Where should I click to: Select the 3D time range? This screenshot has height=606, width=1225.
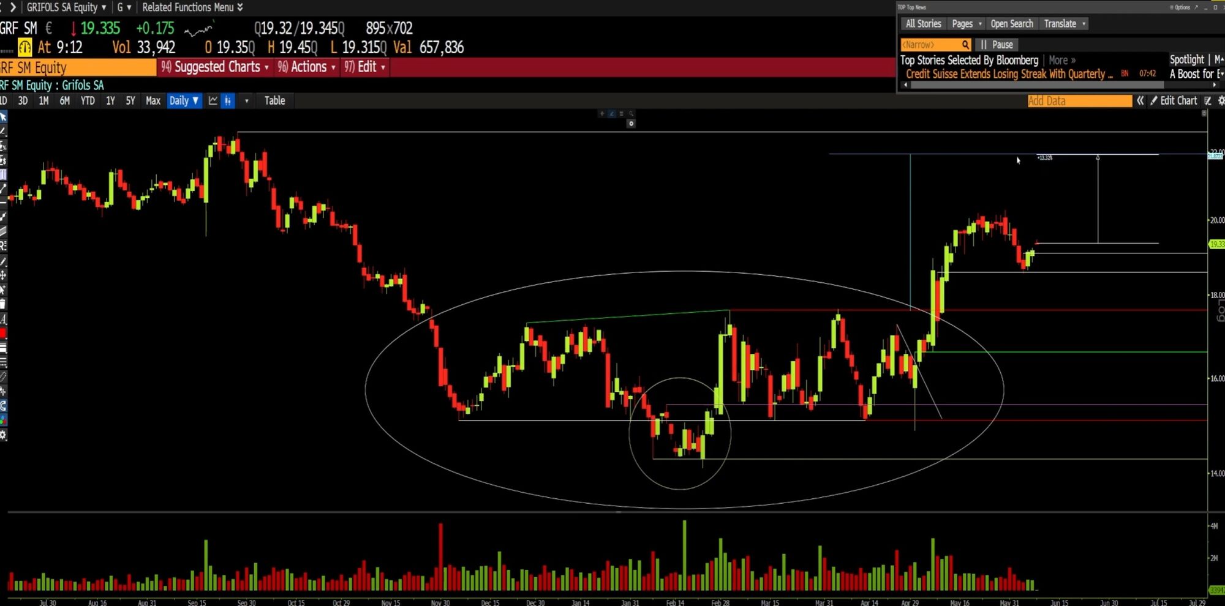[x=23, y=100]
